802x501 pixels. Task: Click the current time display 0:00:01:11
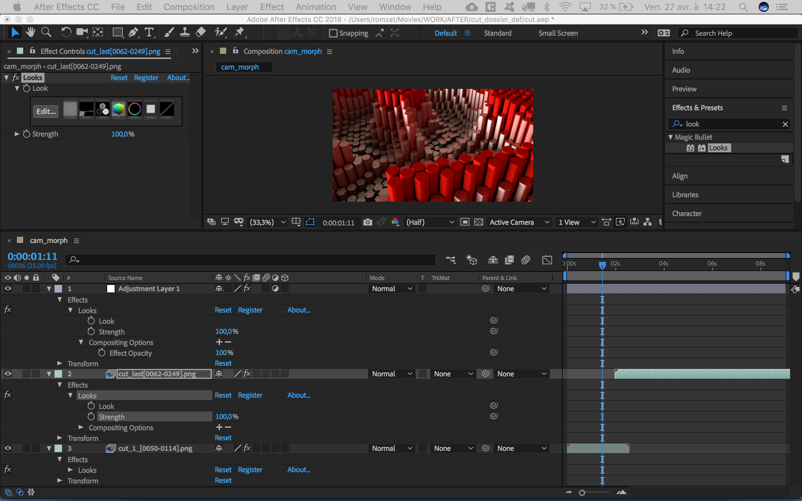[x=32, y=256]
